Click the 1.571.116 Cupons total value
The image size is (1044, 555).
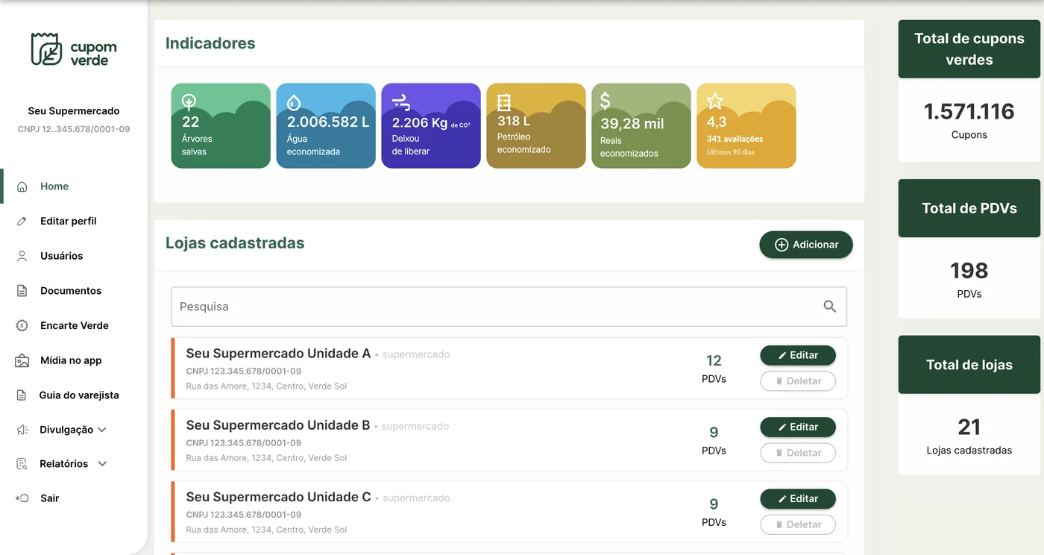point(969,111)
